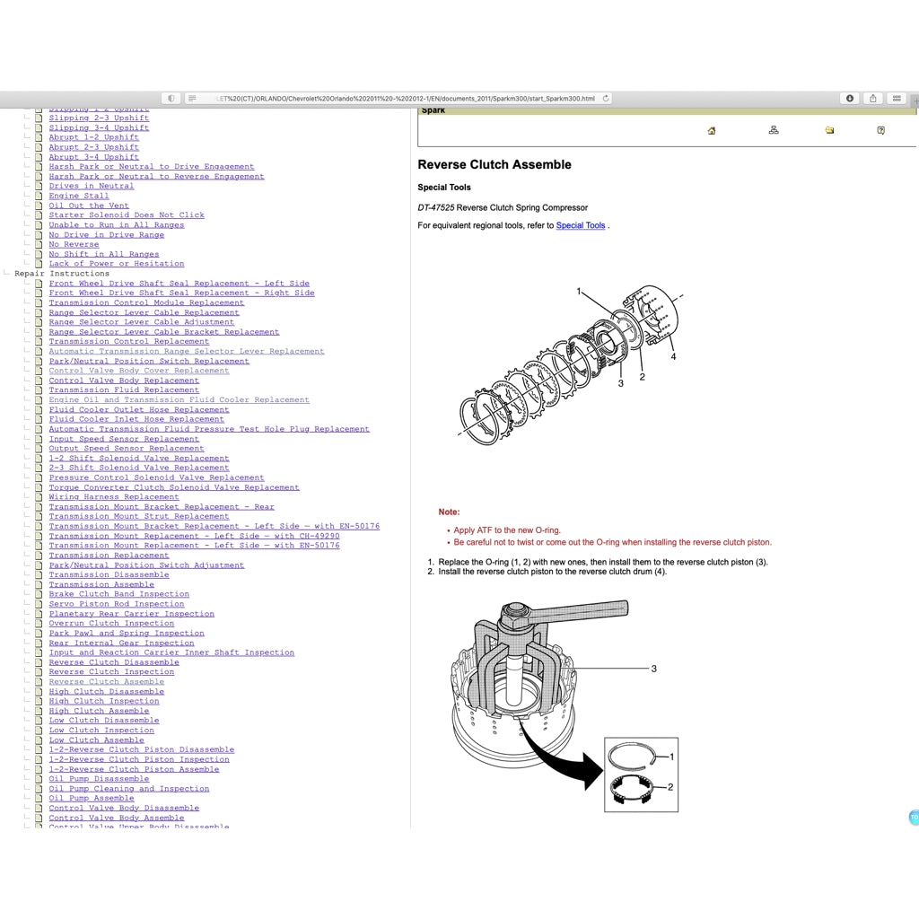Click the folder icon in the manual toolbar
919x919 pixels.
tap(827, 130)
